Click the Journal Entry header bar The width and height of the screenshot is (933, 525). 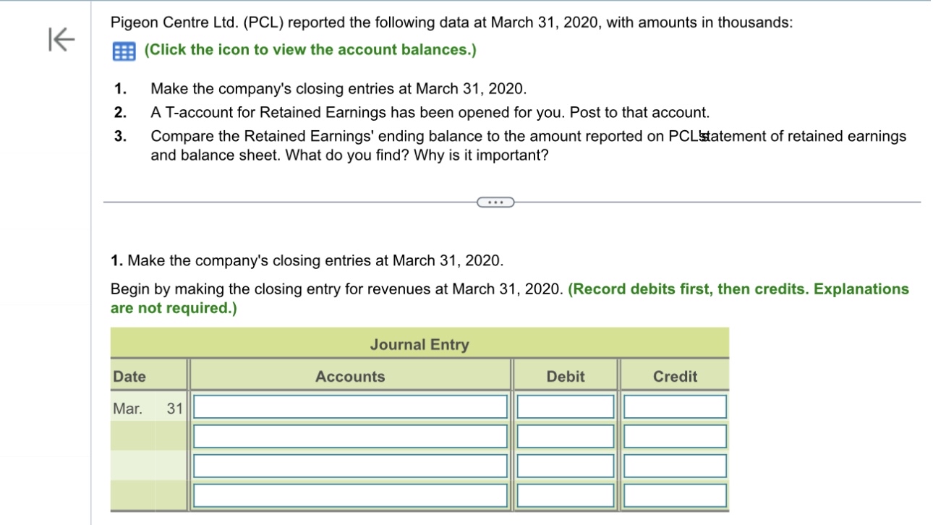coord(419,344)
